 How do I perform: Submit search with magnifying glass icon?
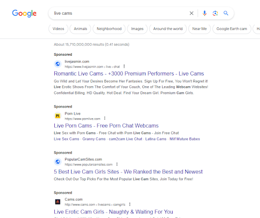226,13
